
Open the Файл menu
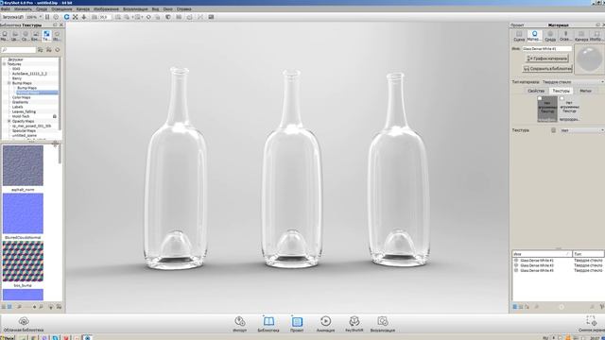[6, 8]
